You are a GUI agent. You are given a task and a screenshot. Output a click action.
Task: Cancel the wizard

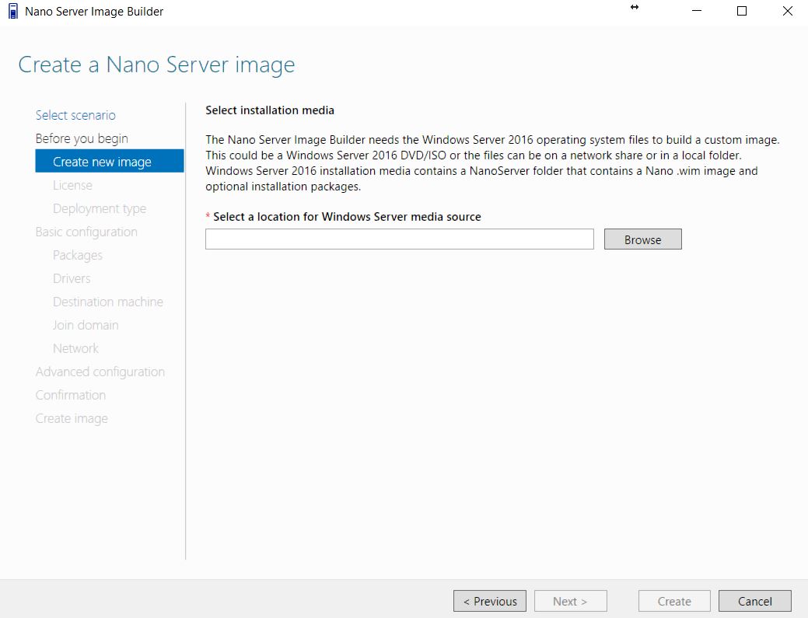(x=755, y=601)
